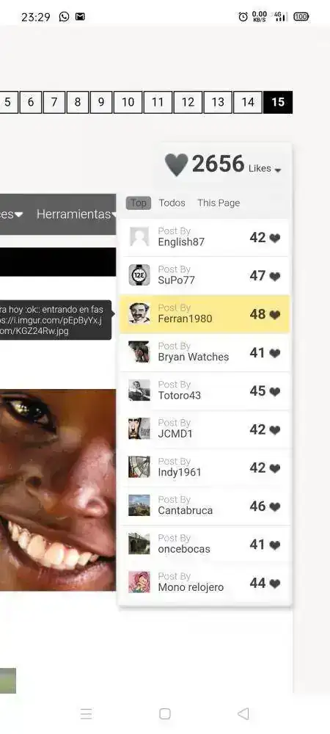330x734 pixels.
Task: Open the post by Bryan Watches
Action: click(205, 352)
